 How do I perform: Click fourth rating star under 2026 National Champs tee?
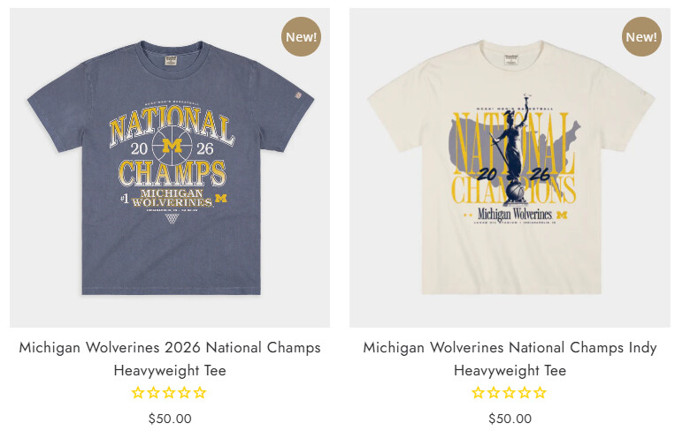click(x=184, y=393)
